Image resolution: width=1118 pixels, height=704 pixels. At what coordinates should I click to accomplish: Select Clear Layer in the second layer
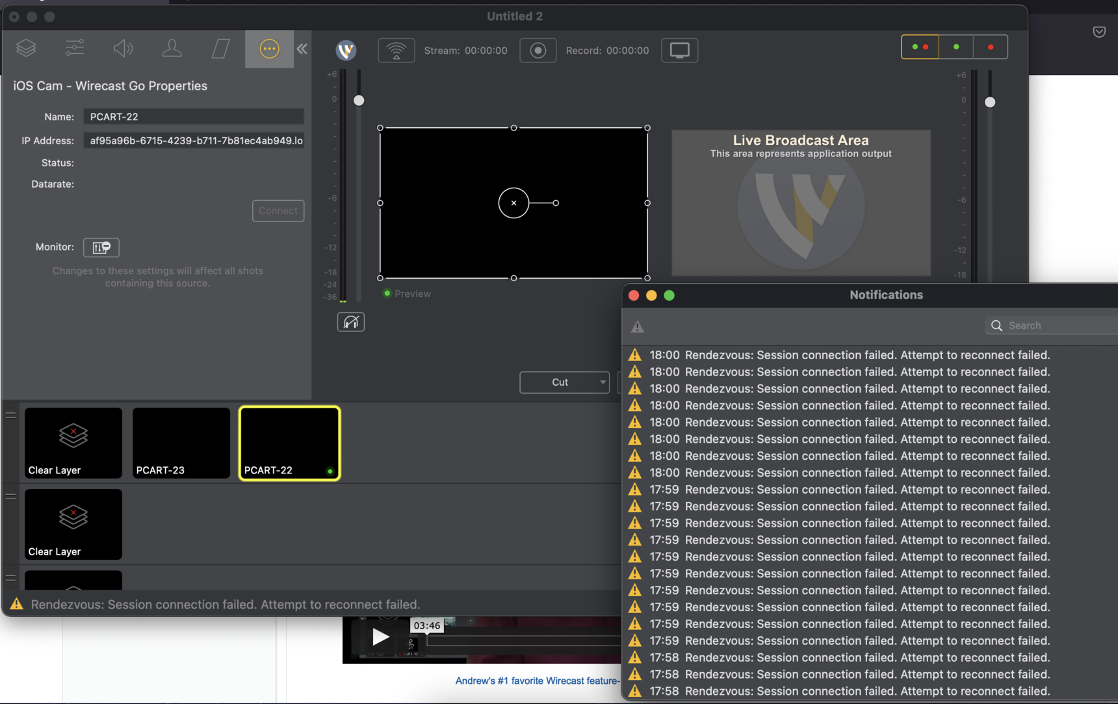(73, 524)
